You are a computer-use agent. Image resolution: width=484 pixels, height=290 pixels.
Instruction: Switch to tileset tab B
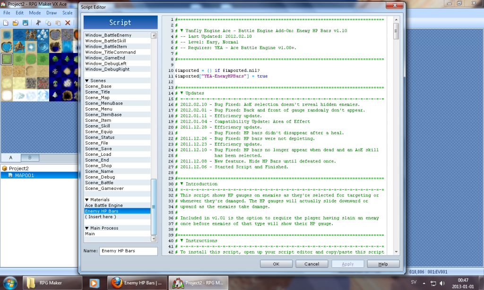point(30,158)
